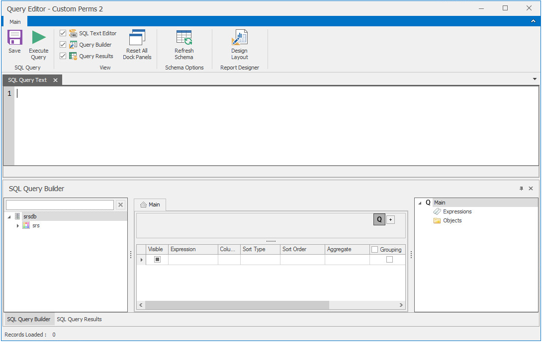Switch to the SQL Query Results tab
This screenshot has height=342, width=542.
tap(79, 319)
